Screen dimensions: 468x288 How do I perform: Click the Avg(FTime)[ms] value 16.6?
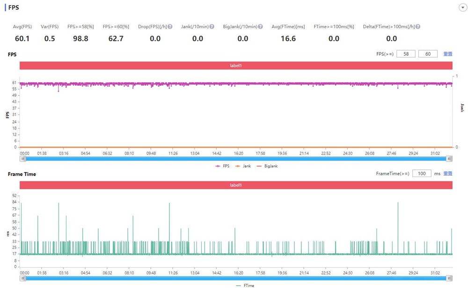point(288,38)
